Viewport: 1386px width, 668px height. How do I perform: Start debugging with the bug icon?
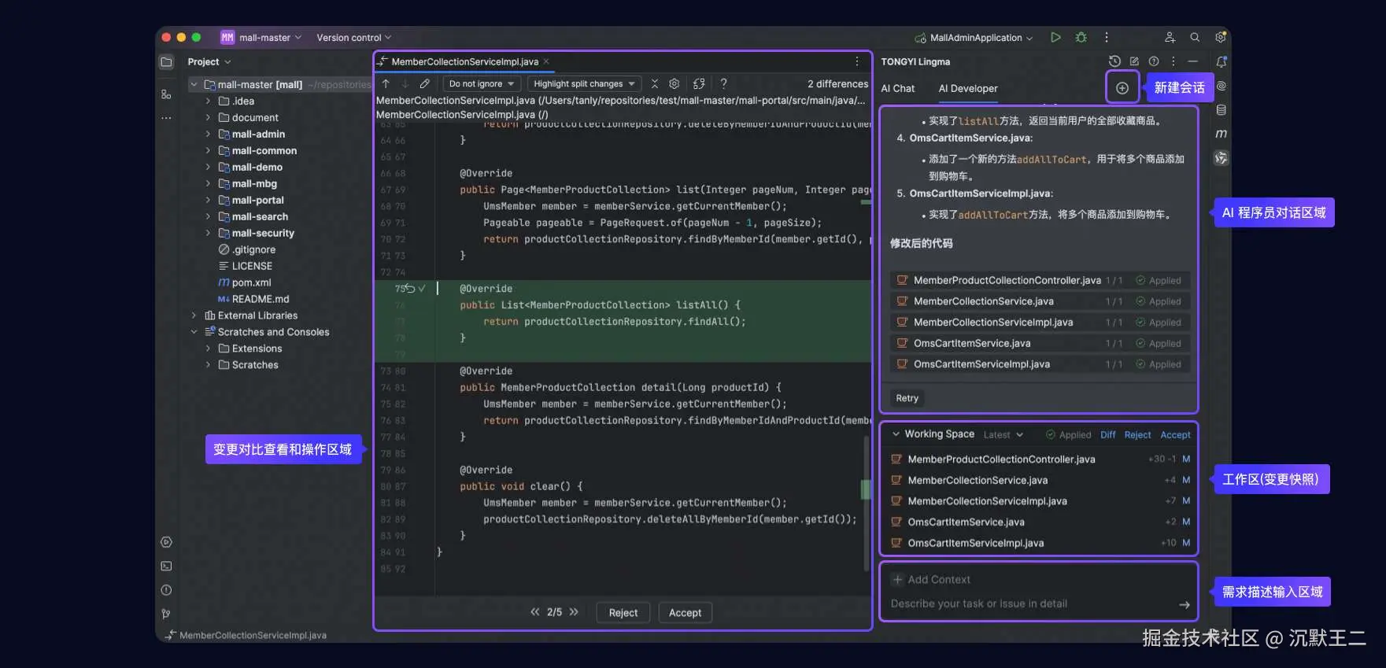[x=1081, y=37]
